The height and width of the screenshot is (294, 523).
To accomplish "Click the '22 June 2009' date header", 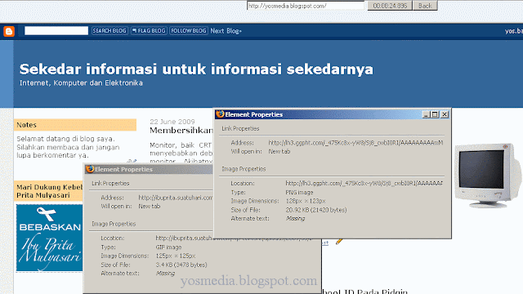I will click(x=172, y=122).
